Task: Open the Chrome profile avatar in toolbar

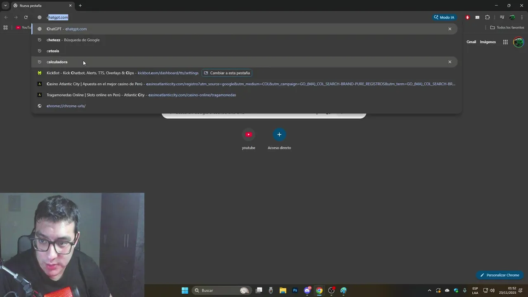Action: [512, 17]
